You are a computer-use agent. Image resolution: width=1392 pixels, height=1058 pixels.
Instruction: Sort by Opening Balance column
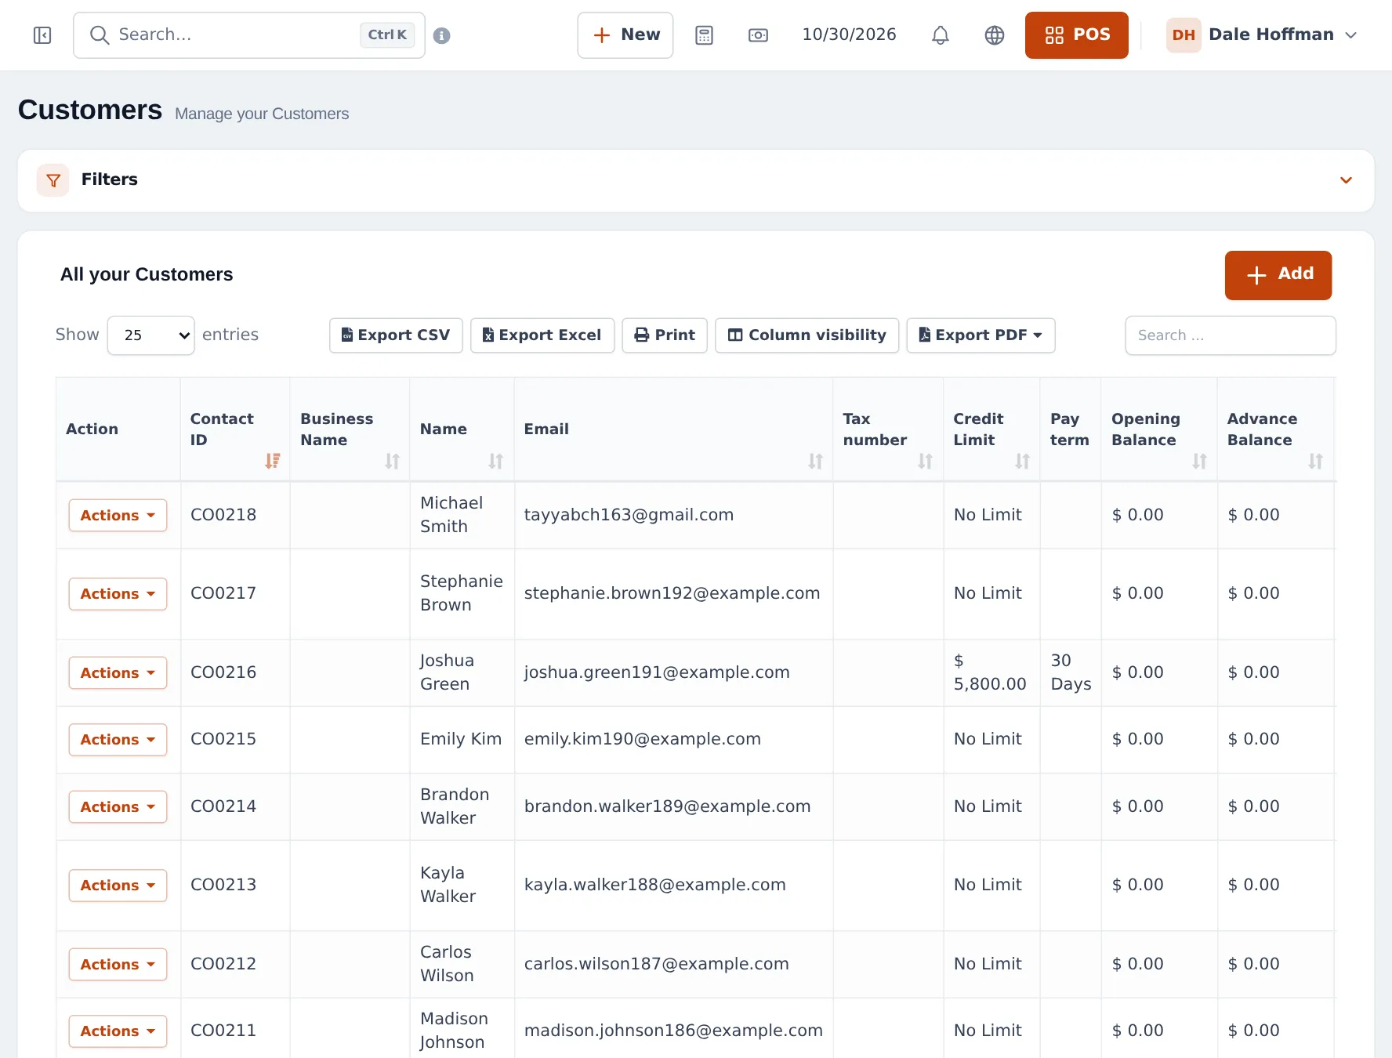pyautogui.click(x=1199, y=461)
